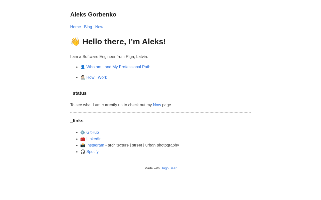
Task: Click the Aleks Gorbenko site title
Action: 93,14
